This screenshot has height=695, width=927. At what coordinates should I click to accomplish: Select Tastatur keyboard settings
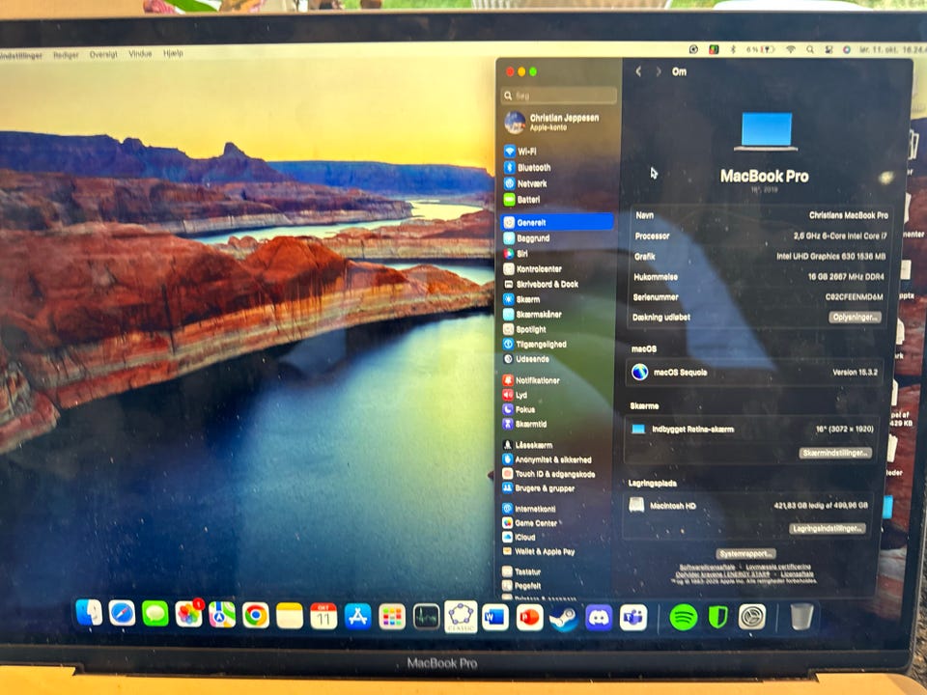coord(521,571)
